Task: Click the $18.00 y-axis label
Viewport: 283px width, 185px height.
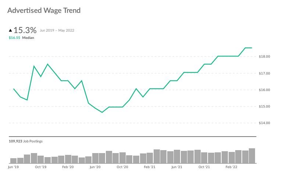Action: pyautogui.click(x=265, y=57)
